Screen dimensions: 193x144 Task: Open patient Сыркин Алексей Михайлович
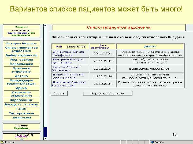click(66, 69)
